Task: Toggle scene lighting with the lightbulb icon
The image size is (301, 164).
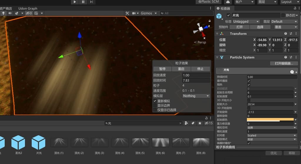Action: (3, 13)
